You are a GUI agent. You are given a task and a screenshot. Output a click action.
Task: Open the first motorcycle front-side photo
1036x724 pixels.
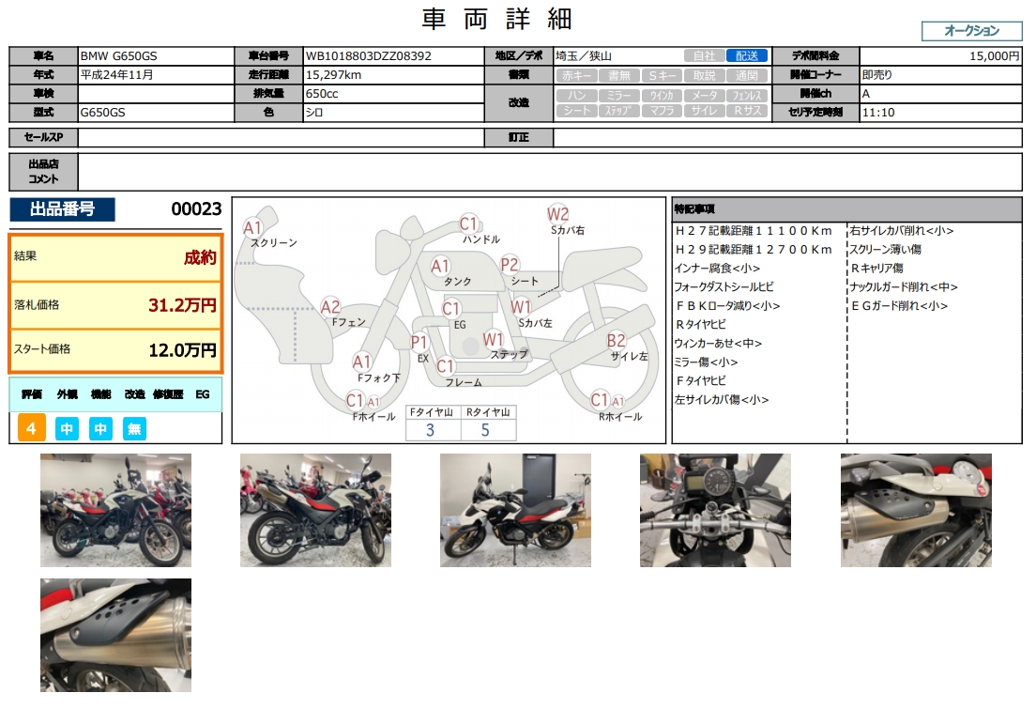click(x=115, y=510)
